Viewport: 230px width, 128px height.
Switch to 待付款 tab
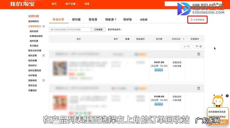[x=76, y=19]
